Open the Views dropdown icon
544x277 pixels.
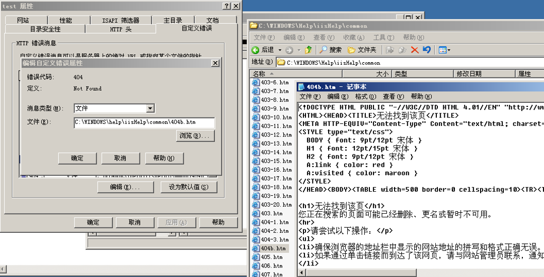click(444, 50)
